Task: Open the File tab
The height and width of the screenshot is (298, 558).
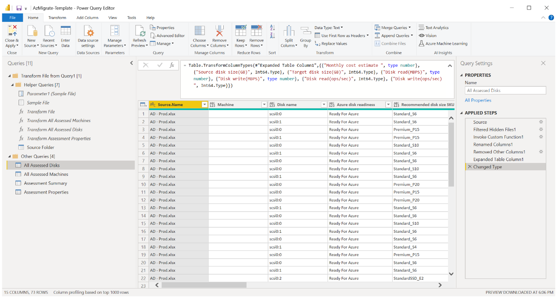Action: coord(13,18)
